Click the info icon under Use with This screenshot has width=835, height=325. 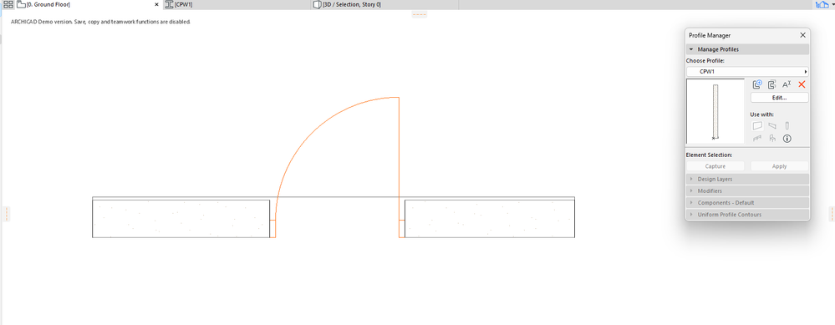pos(787,139)
